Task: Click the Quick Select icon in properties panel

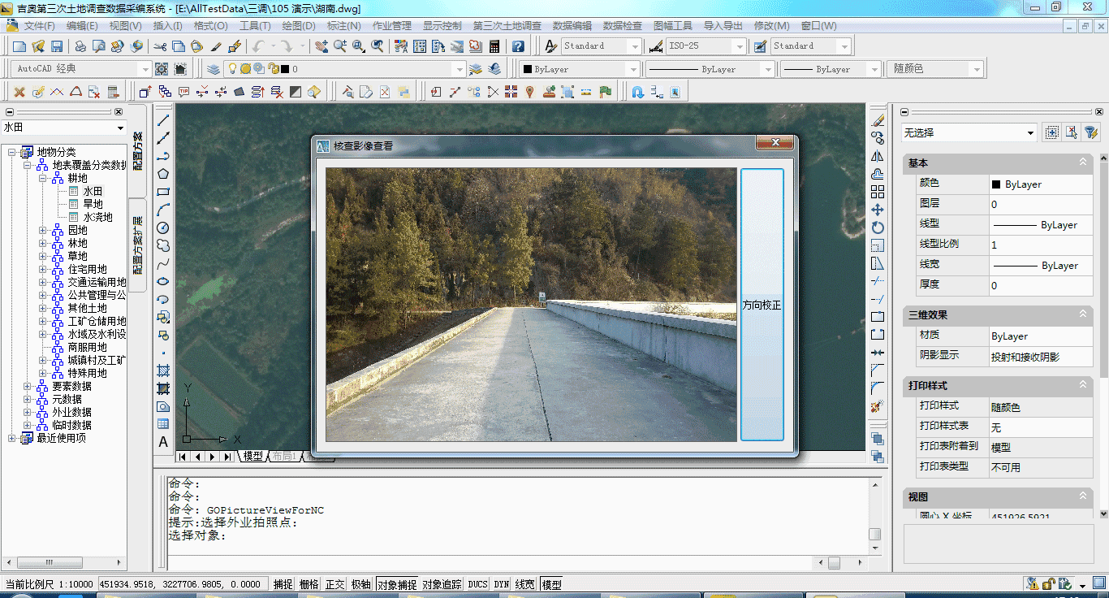Action: pos(1091,132)
